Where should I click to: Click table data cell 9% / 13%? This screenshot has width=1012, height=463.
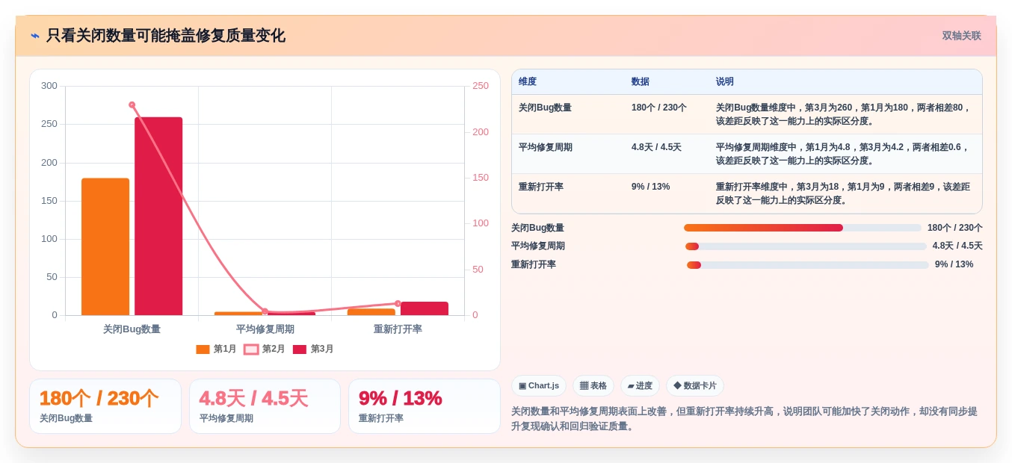click(x=650, y=187)
